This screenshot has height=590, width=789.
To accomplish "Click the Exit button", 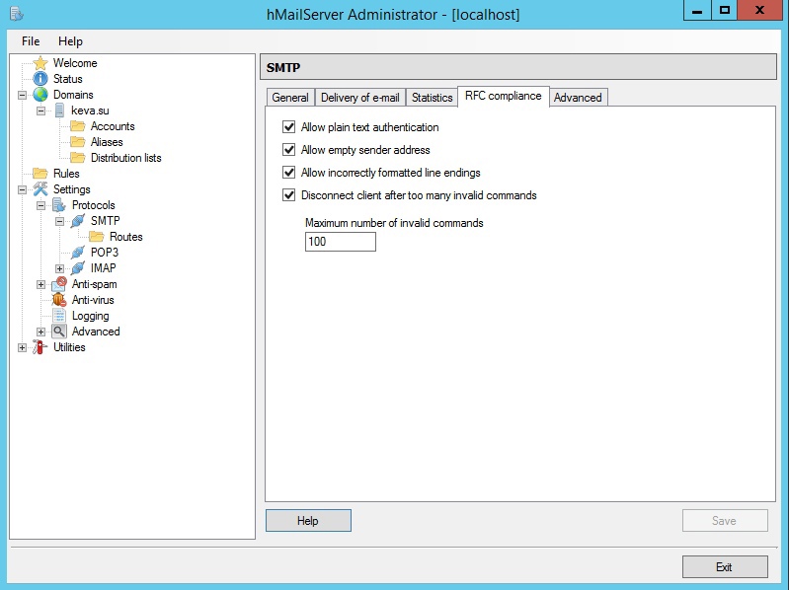I will pyautogui.click(x=725, y=567).
